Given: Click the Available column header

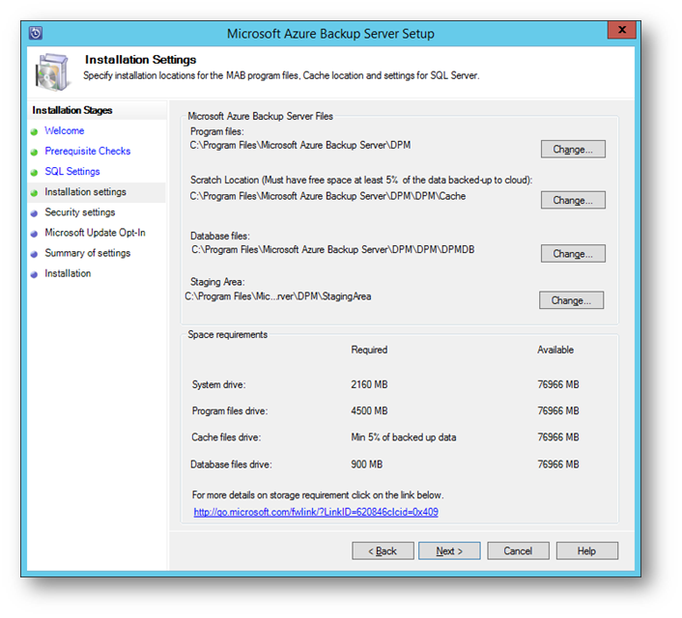Looking at the screenshot, I should (555, 350).
